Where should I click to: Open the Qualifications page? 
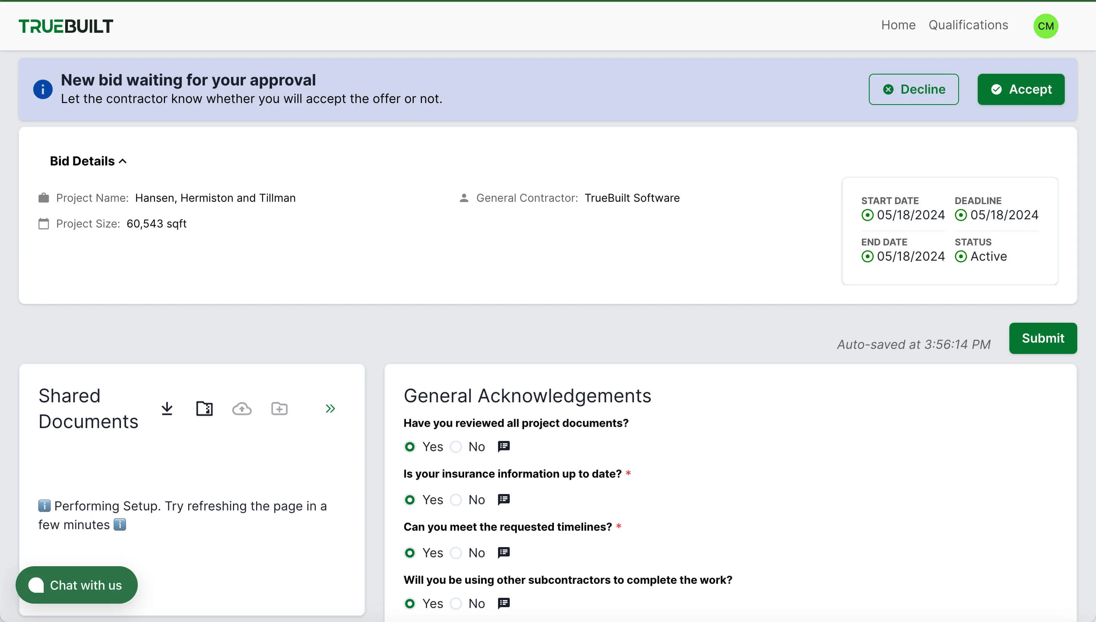point(968,25)
